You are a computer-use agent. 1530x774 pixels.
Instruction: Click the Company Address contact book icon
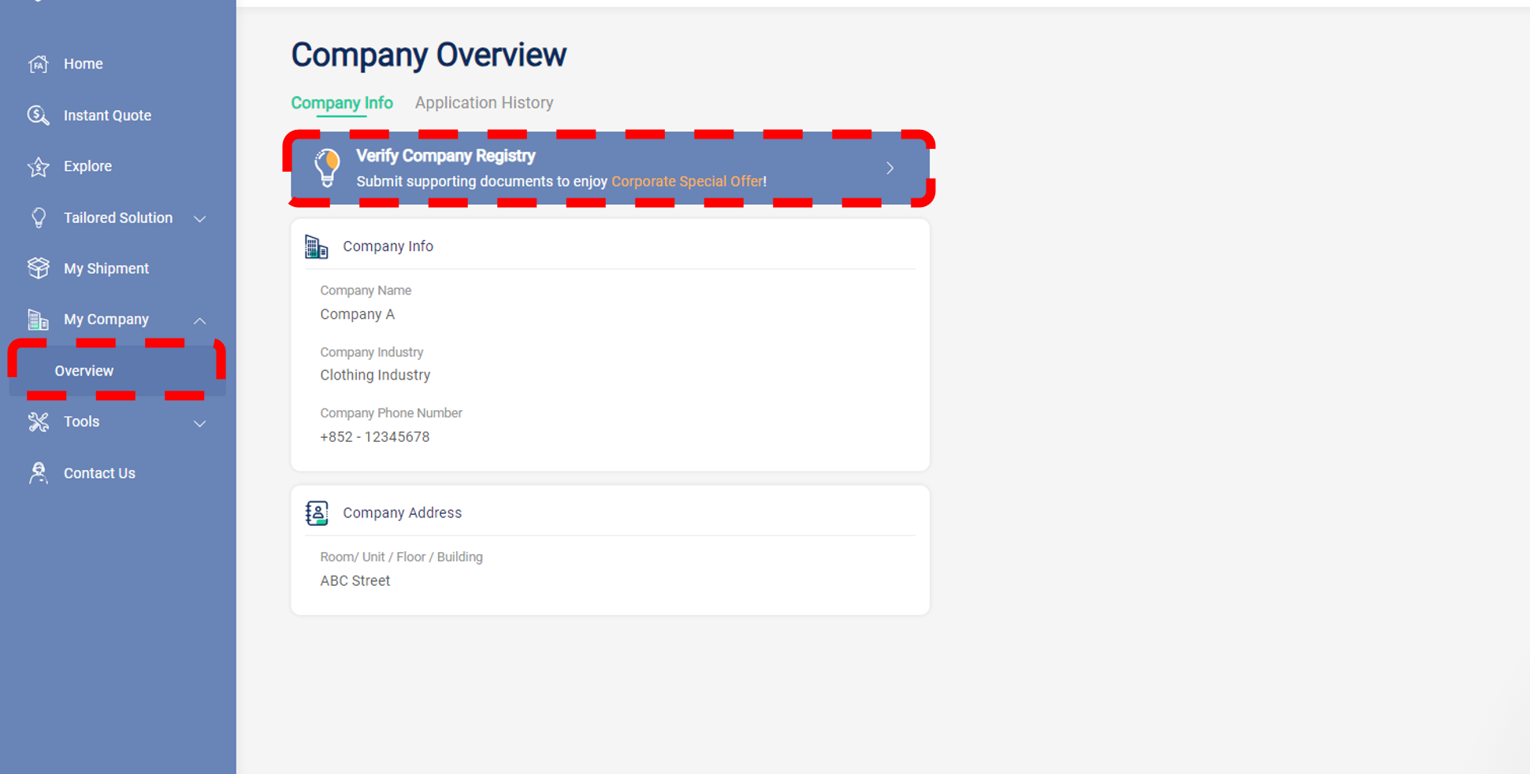coord(316,513)
